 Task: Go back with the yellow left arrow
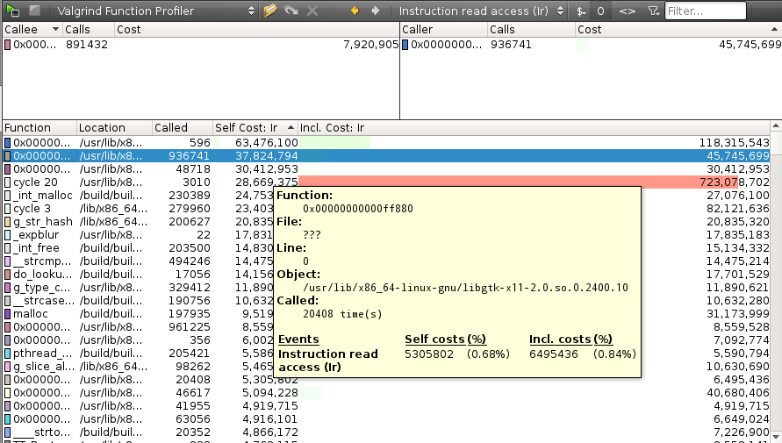point(355,11)
